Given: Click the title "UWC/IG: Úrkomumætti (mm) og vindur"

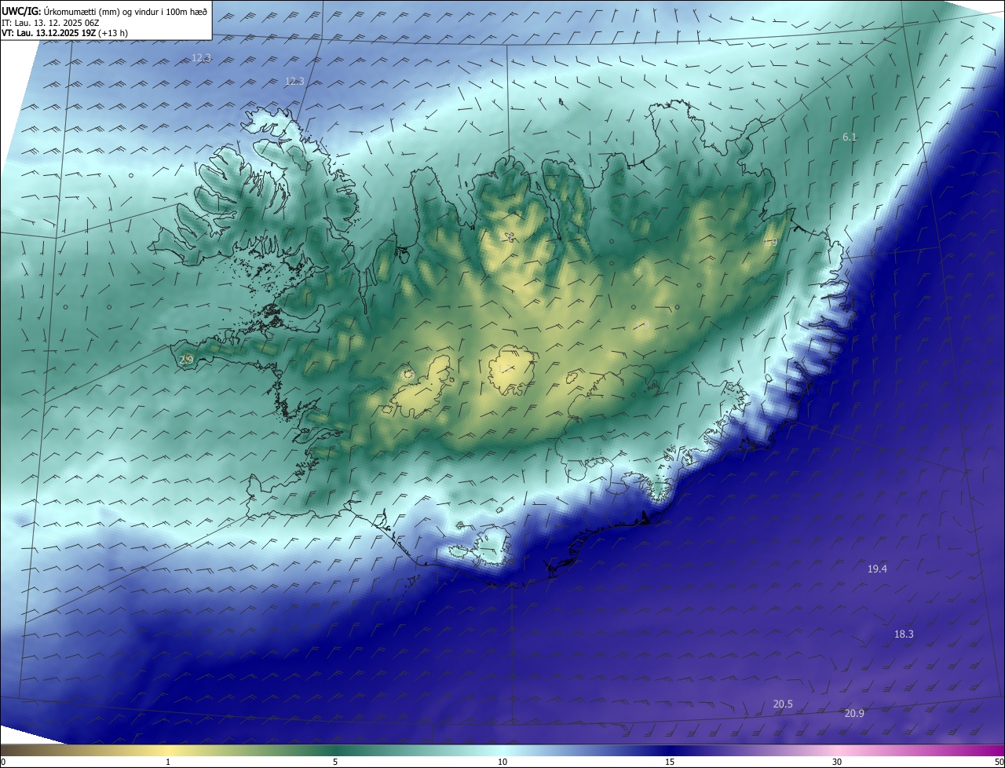Looking at the screenshot, I should click(104, 12).
